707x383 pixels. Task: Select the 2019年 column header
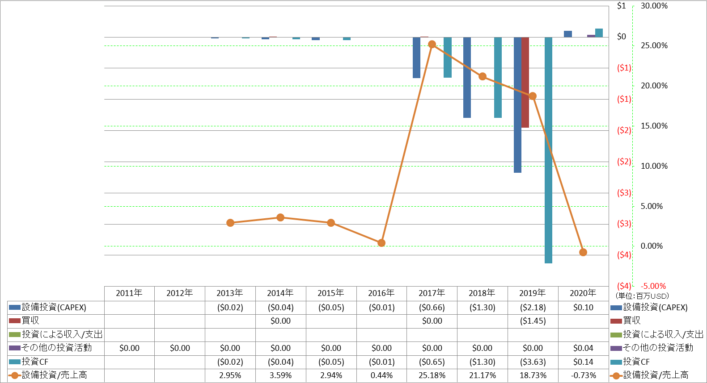click(x=533, y=293)
